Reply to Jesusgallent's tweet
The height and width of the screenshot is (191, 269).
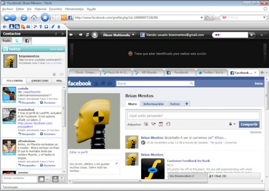[27, 134]
